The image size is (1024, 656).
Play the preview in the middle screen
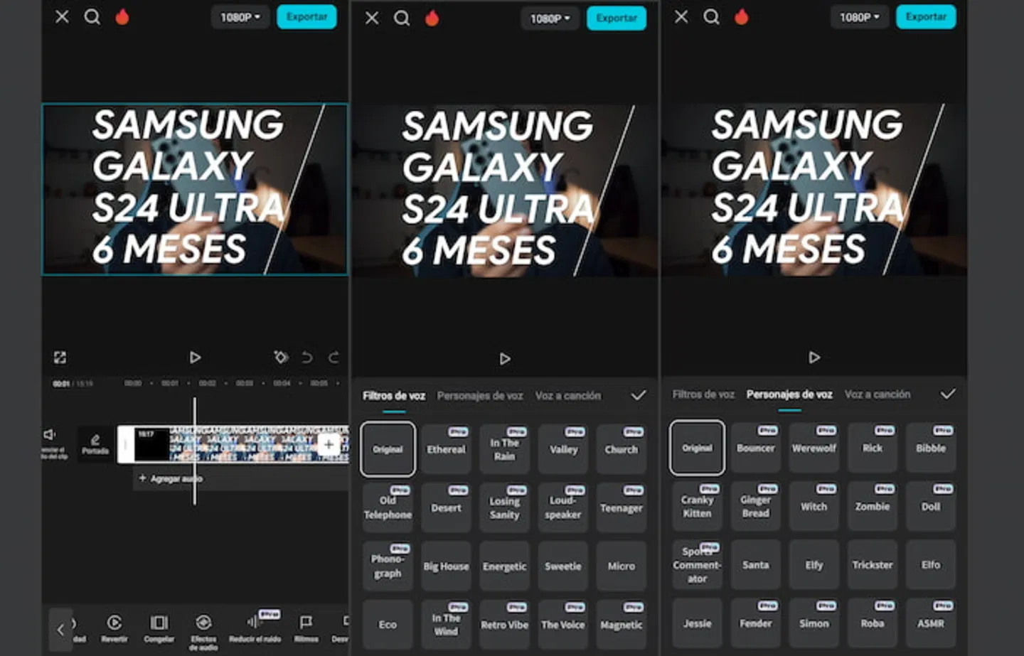(x=505, y=359)
